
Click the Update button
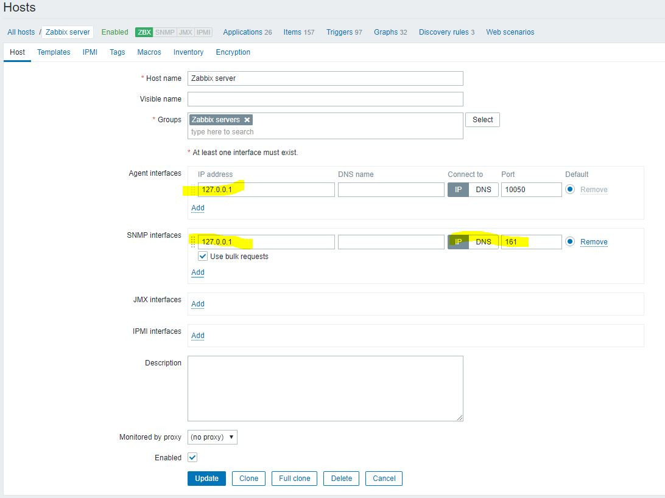tap(206, 479)
